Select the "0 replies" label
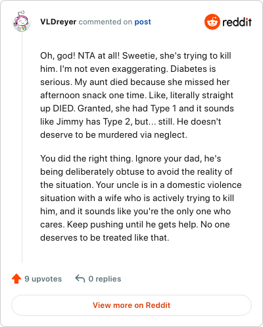Image resolution: width=263 pixels, height=327 pixels. click(x=105, y=279)
